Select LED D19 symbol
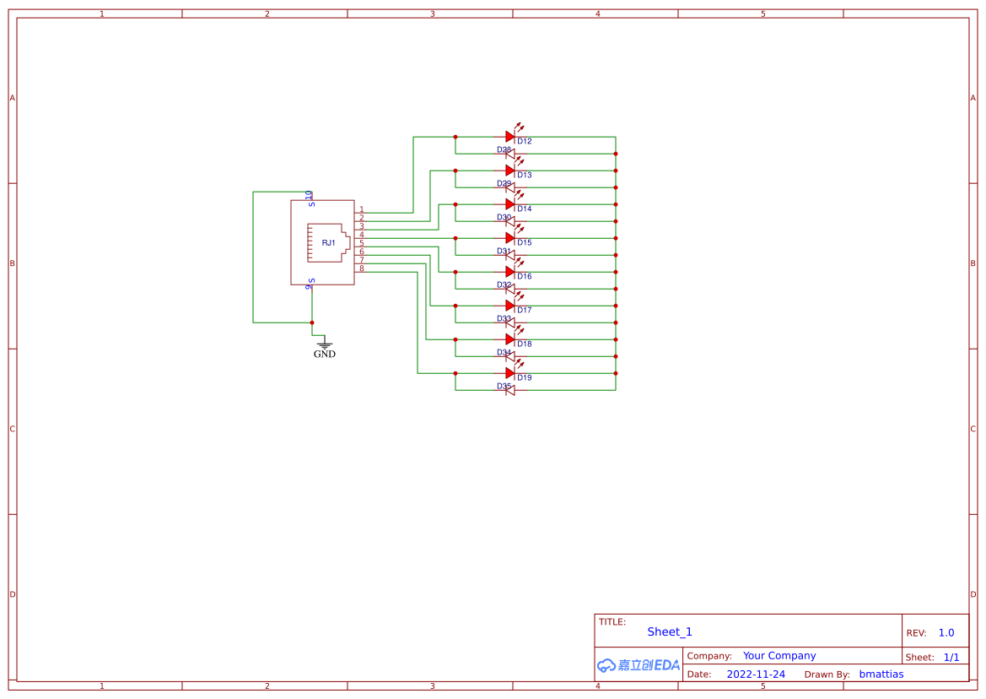986x699 pixels. [510, 372]
